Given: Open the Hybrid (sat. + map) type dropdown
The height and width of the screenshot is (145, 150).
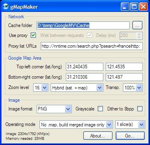Looking at the screenshot, I should pos(77,88).
